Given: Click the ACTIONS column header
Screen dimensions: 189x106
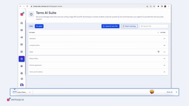Looking at the screenshot, I should (163, 33).
